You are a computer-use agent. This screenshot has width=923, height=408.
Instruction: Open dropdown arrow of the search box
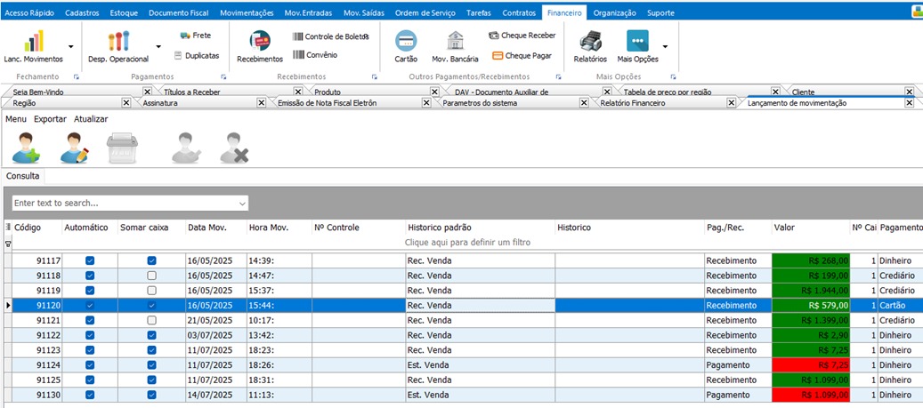click(x=240, y=204)
